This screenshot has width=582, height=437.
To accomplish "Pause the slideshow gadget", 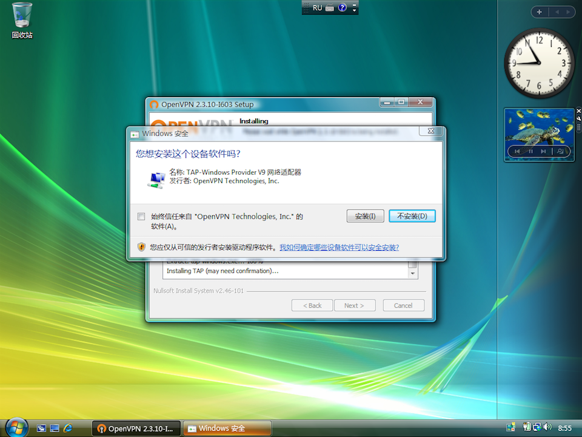I will [x=531, y=151].
